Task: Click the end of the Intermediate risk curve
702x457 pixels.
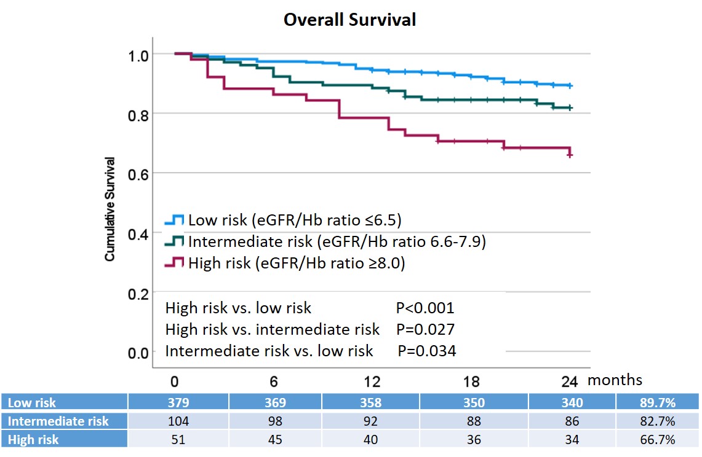Action: 571,107
